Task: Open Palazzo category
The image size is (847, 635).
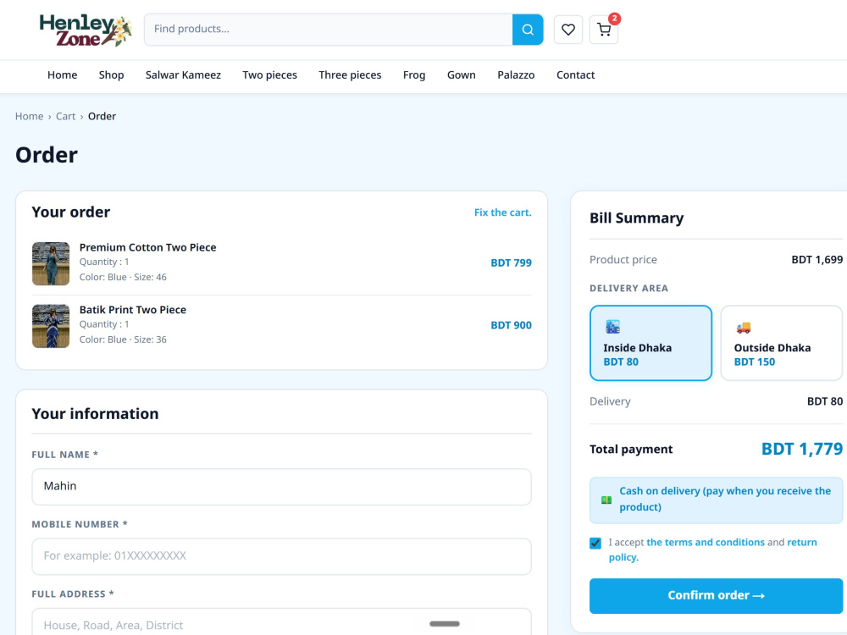Action: pyautogui.click(x=516, y=75)
